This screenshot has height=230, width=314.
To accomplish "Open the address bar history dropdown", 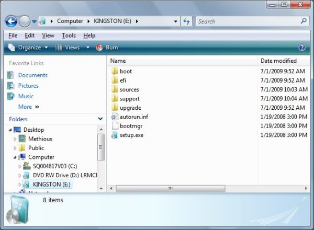I will (x=175, y=21).
